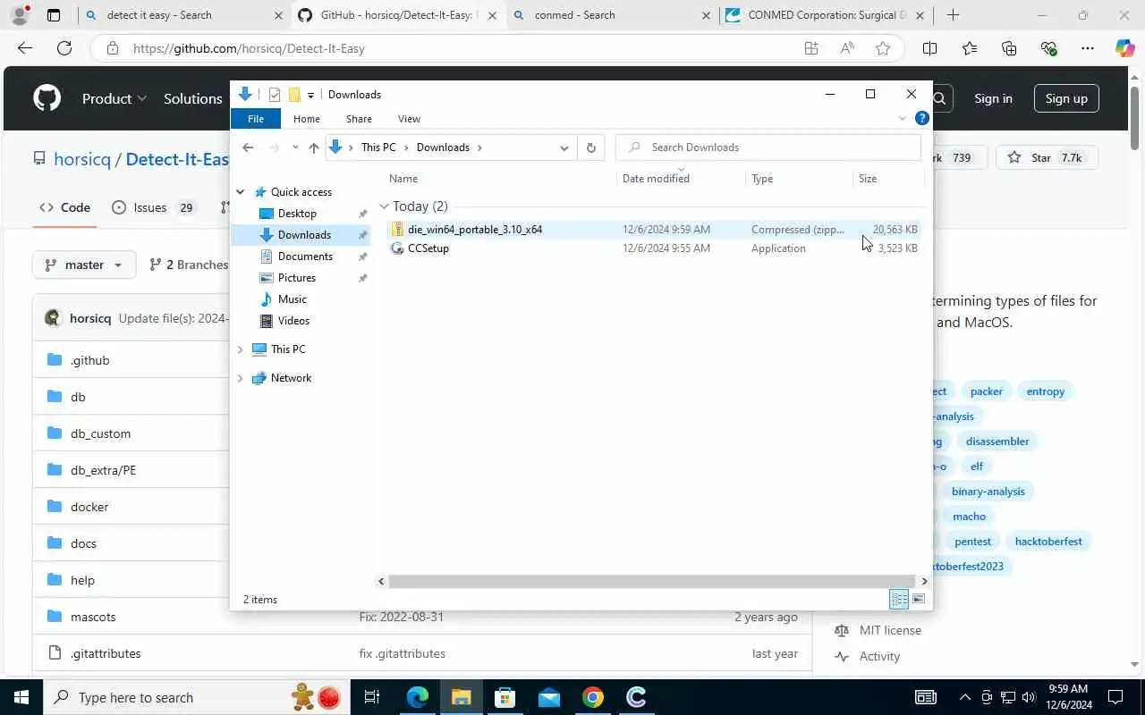Open Edge tab actions menu icon
This screenshot has height=715, width=1145.
pyautogui.click(x=54, y=15)
